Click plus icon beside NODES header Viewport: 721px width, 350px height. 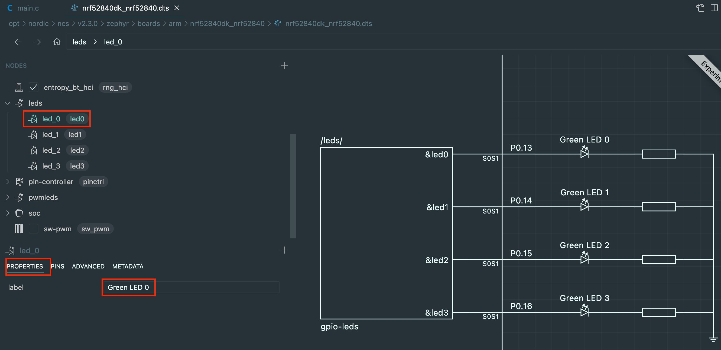click(x=284, y=66)
